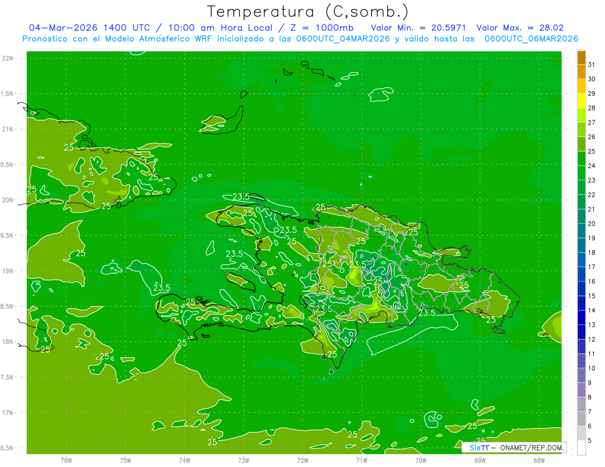This screenshot has width=605, height=467.
Task: Click the legend value '30'
Action: (x=591, y=79)
